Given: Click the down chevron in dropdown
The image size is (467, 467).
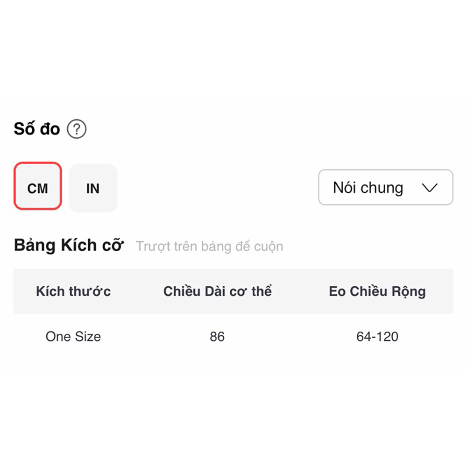Looking at the screenshot, I should (429, 188).
